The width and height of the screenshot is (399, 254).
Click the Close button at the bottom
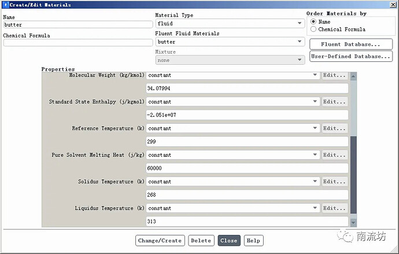[229, 241]
